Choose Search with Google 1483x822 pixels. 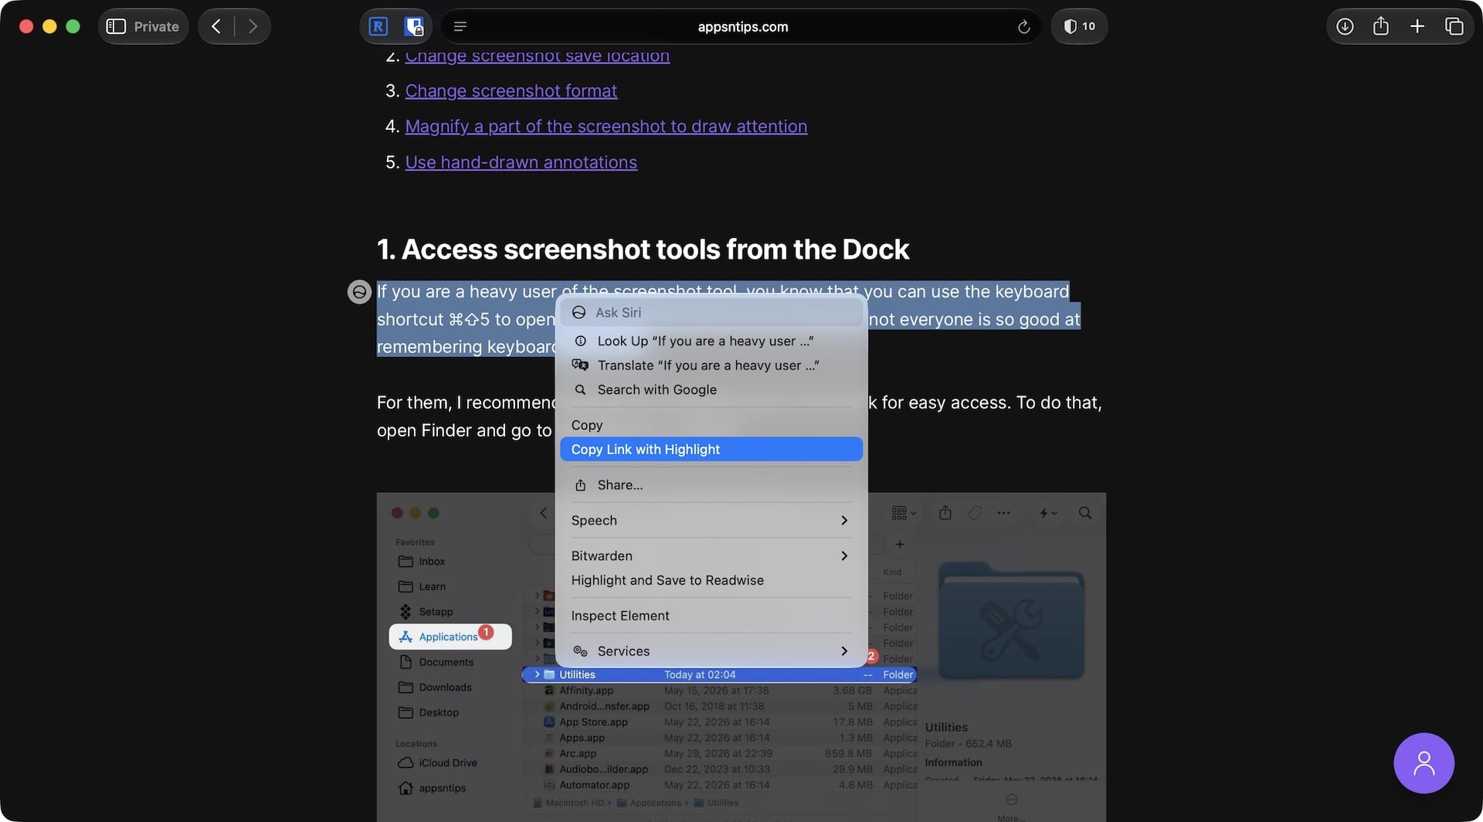pyautogui.click(x=711, y=389)
